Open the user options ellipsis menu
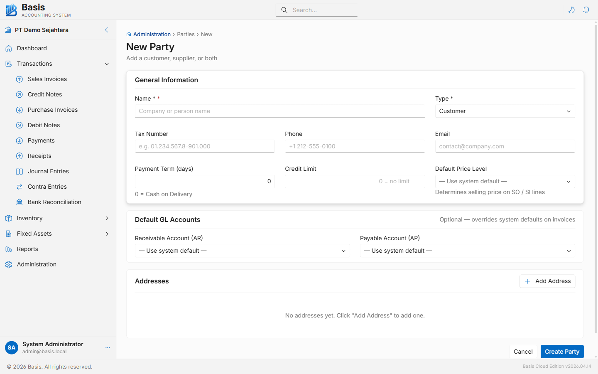Screen dimensions: 598x374 [108, 348]
